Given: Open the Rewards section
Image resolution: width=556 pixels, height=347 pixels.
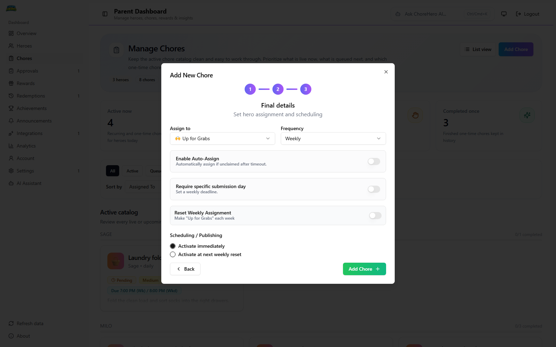Looking at the screenshot, I should 25,83.
